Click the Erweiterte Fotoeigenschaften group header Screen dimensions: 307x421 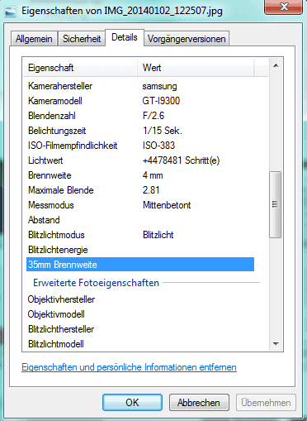click(x=96, y=283)
